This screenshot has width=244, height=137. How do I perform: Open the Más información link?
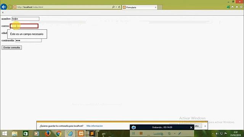pyautogui.click(x=95, y=126)
